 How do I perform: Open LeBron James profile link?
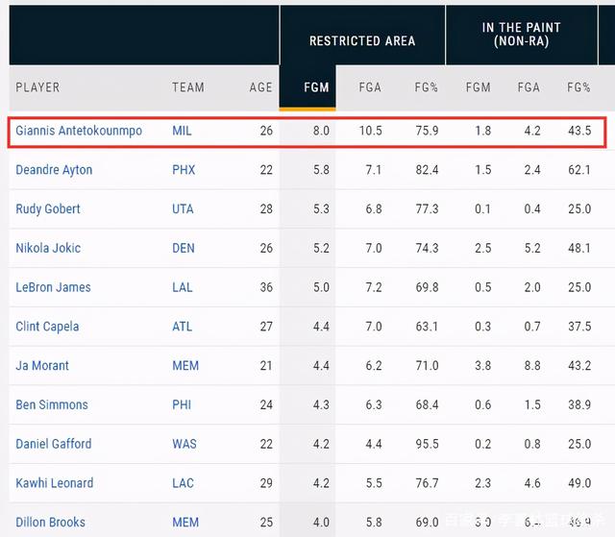tap(52, 287)
